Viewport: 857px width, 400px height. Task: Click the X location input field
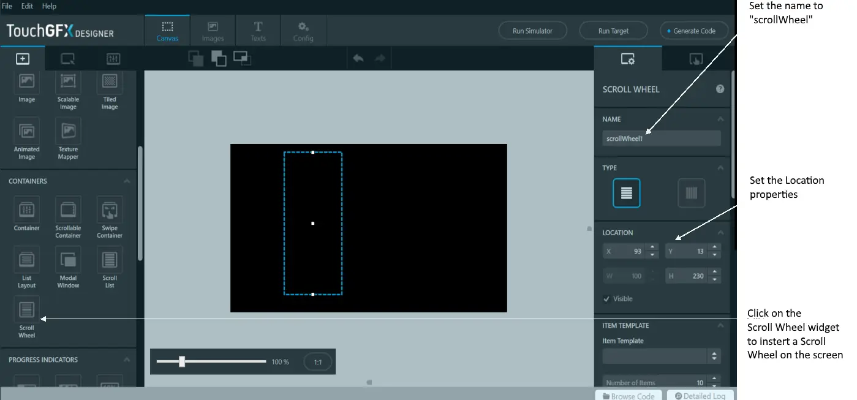point(625,251)
